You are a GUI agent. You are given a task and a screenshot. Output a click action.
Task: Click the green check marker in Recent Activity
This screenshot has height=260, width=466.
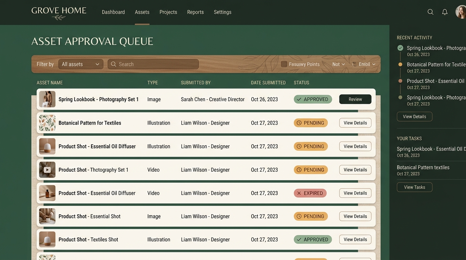point(400,48)
